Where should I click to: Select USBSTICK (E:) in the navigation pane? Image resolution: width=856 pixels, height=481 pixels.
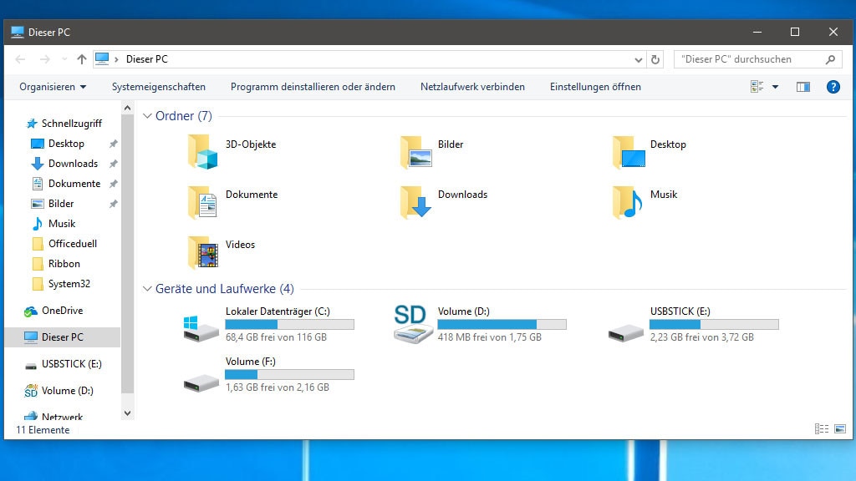point(71,363)
